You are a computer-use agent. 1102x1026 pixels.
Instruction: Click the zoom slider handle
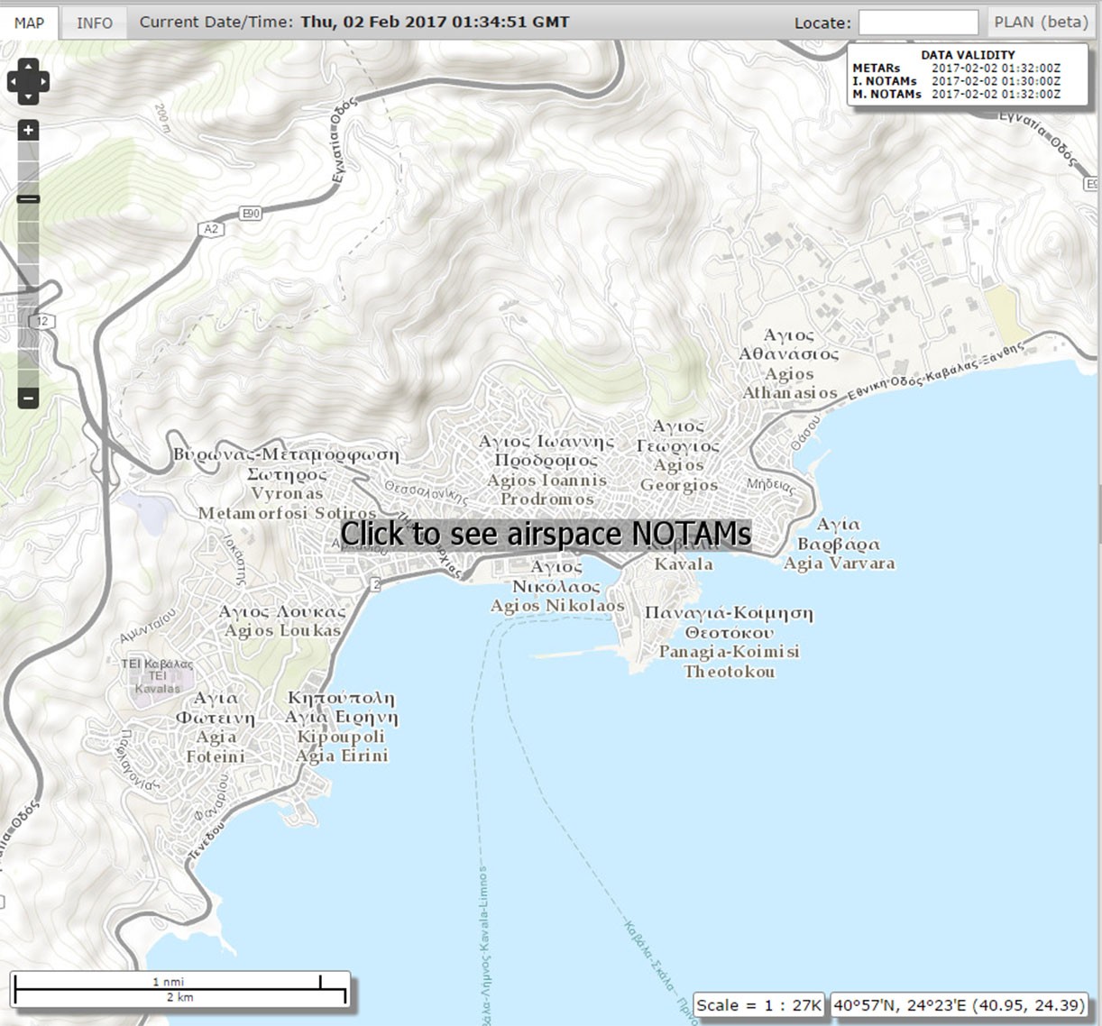click(x=29, y=199)
